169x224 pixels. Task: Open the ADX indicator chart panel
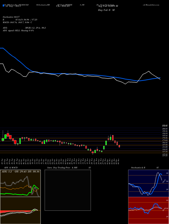pyautogui.click(x=20, y=183)
